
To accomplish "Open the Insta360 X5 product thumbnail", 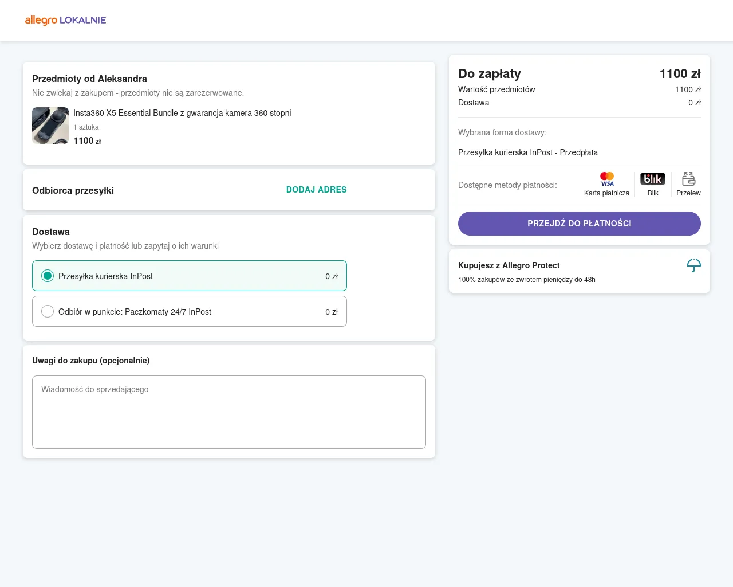I will coord(50,126).
